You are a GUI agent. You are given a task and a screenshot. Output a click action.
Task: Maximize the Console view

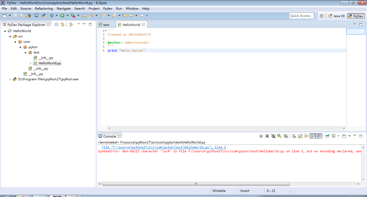(361, 136)
